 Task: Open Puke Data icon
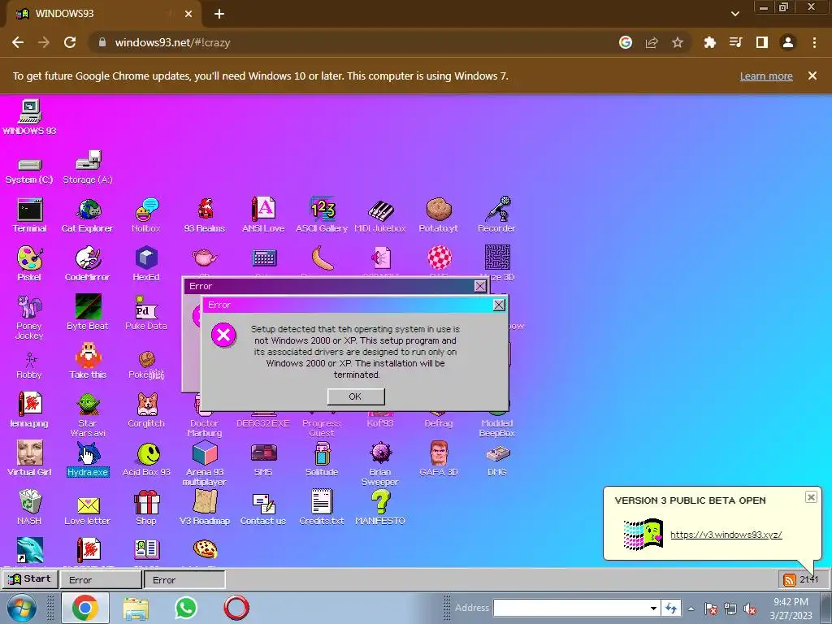click(146, 312)
